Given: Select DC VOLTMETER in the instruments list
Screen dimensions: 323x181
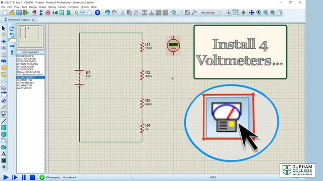Looking at the screenshot, I should 30,77.
